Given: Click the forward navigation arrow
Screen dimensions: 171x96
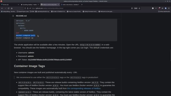Looking at the screenshot, I should 5,8.
